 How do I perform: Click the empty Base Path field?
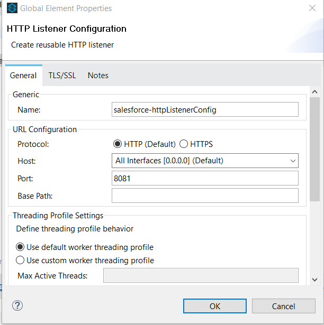click(x=205, y=196)
